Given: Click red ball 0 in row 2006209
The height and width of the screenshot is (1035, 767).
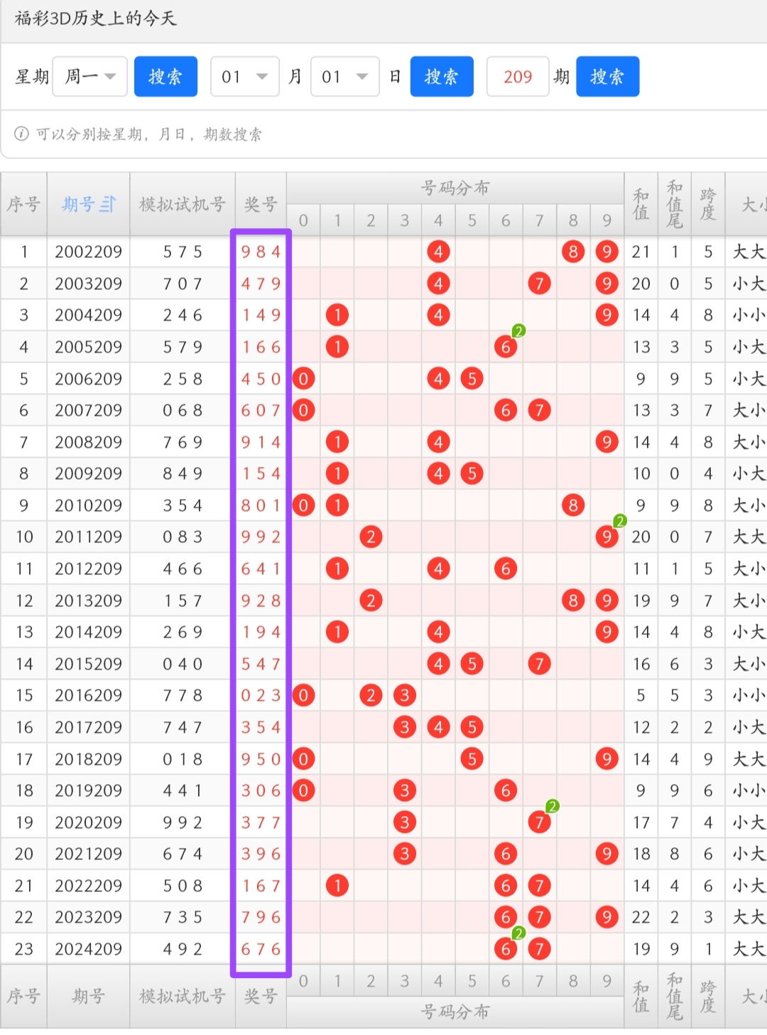Looking at the screenshot, I should [303, 379].
